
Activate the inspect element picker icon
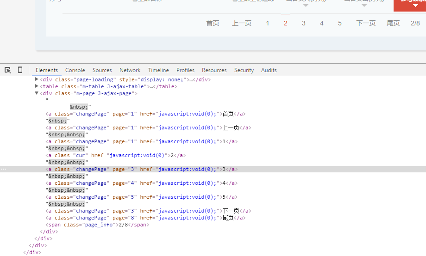tap(7, 70)
